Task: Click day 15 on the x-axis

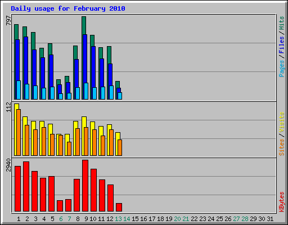Action: (135, 219)
